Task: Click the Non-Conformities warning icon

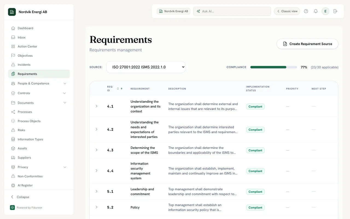Action: (x=13, y=176)
